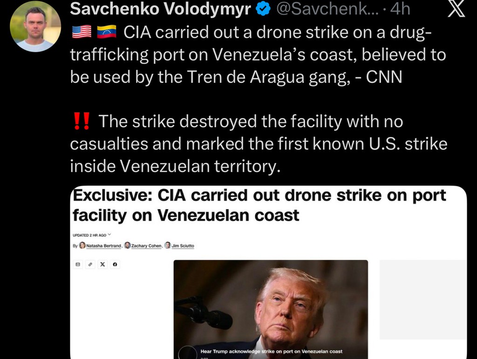Open Zachary Cohen's author page
477x359 pixels.
click(x=146, y=245)
